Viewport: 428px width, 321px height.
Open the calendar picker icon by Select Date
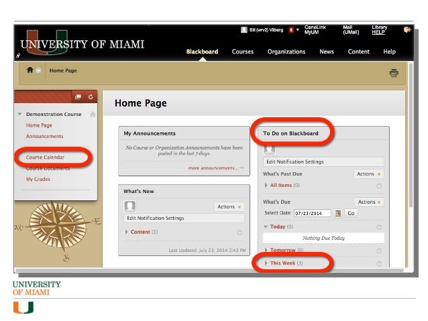coord(338,213)
